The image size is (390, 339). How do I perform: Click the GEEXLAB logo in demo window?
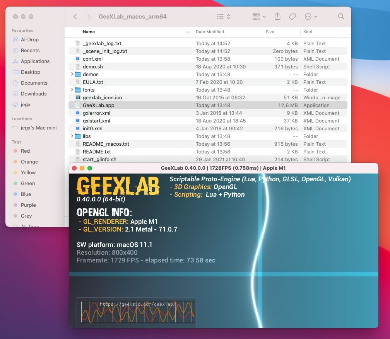tap(118, 186)
